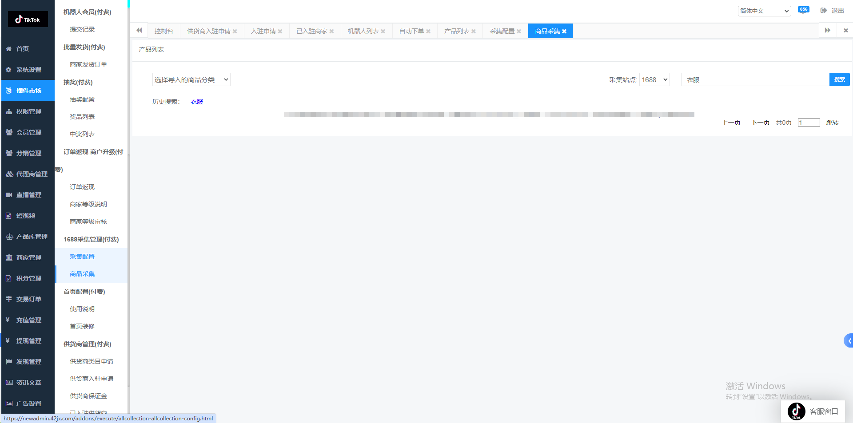Switch to the 机器人列表 tab
This screenshot has height=423, width=853.
[x=363, y=31]
